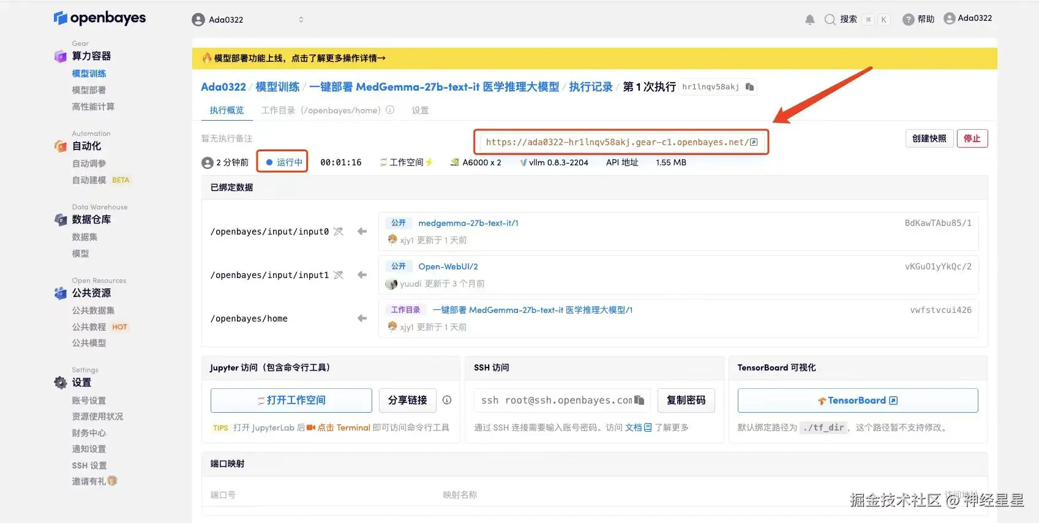The image size is (1039, 523).
Task: Click the search magnifier icon
Action: point(830,20)
